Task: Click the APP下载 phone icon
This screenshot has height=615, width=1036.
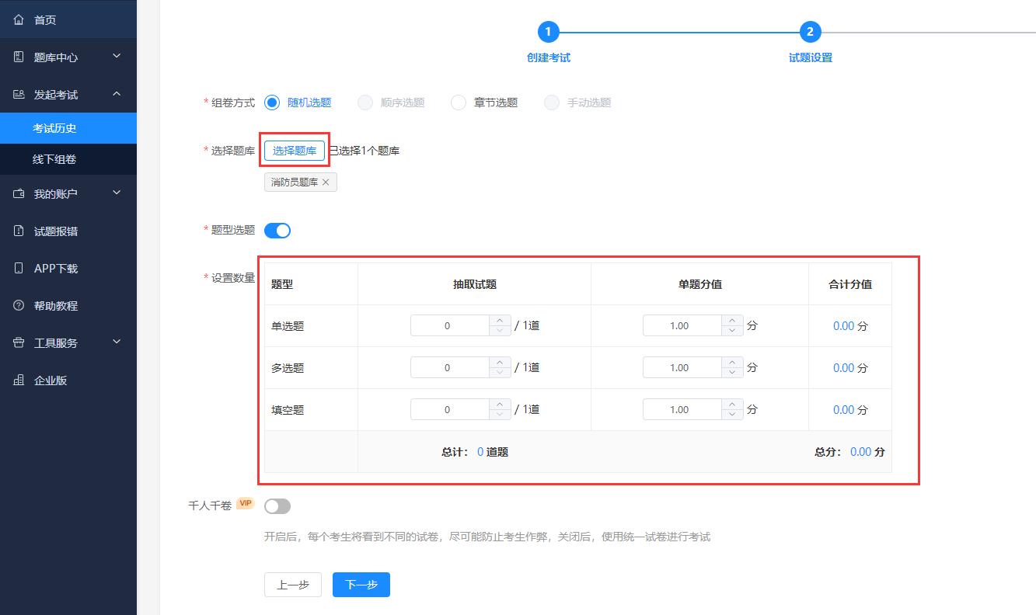Action: pos(19,268)
